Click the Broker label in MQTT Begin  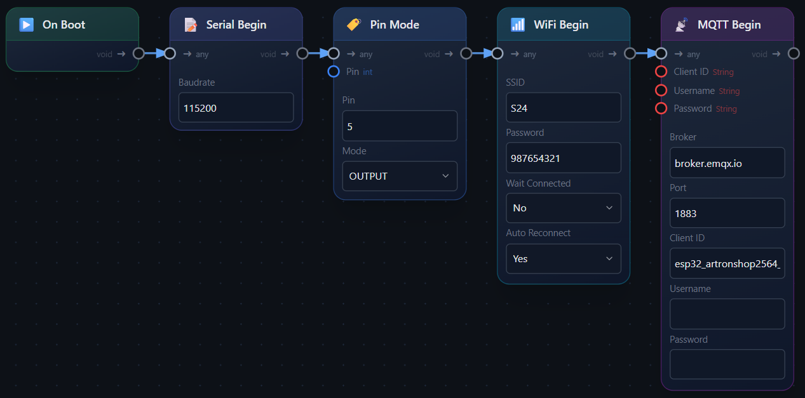click(x=683, y=137)
